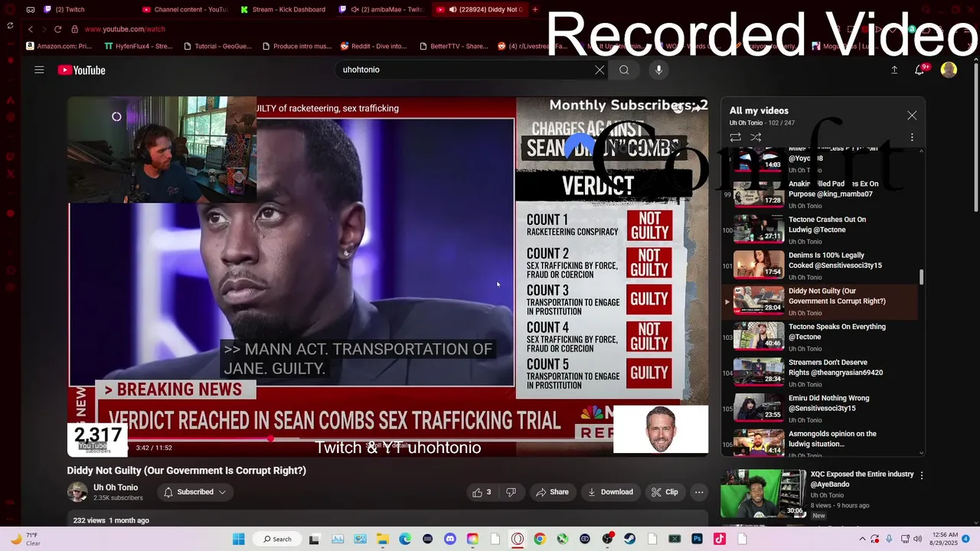Click the Windows taskbar Search box
This screenshot has height=551, width=980.
click(x=277, y=539)
